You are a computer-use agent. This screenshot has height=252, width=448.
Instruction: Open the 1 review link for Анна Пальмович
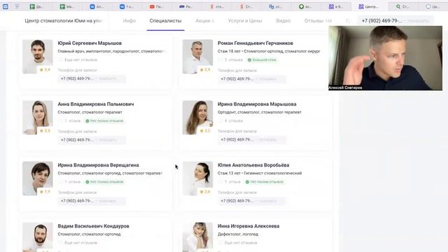tap(69, 121)
